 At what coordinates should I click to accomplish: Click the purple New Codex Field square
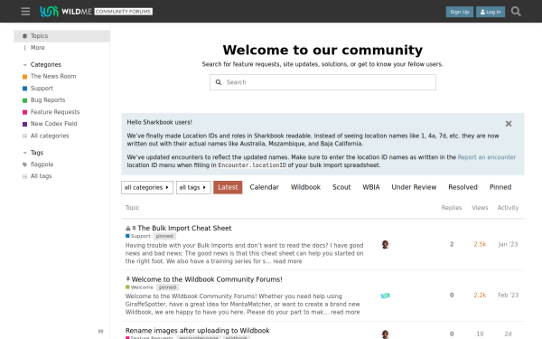pyautogui.click(x=25, y=124)
